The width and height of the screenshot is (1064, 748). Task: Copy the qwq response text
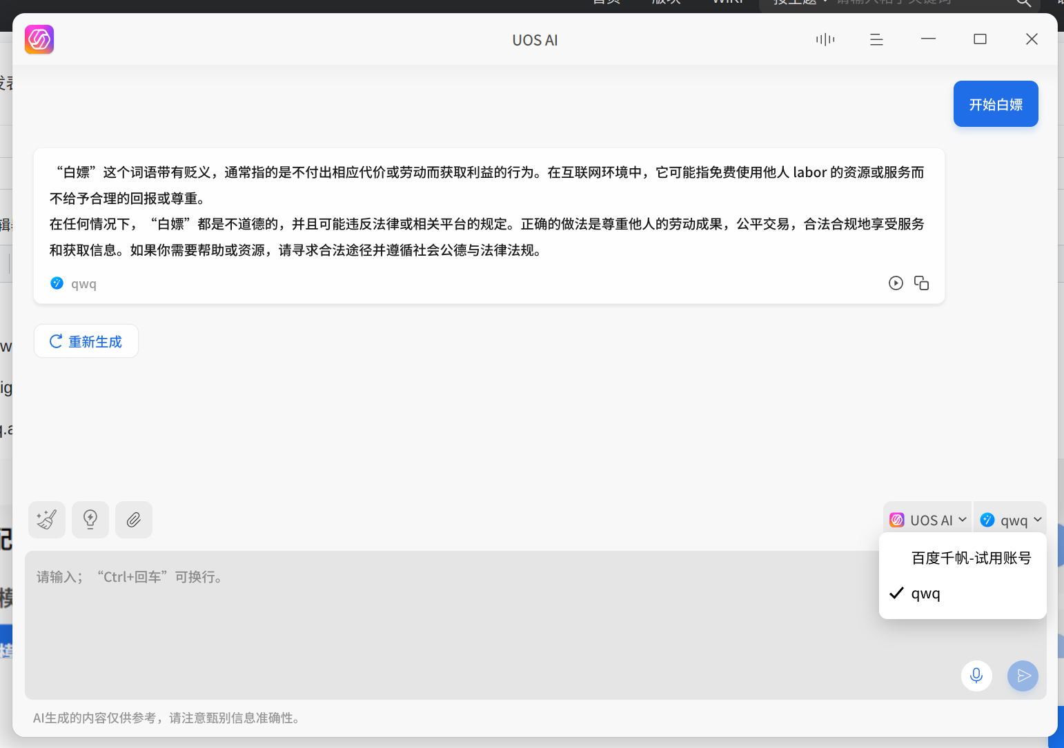[x=921, y=283]
